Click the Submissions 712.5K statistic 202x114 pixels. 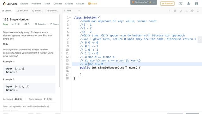click(40, 99)
